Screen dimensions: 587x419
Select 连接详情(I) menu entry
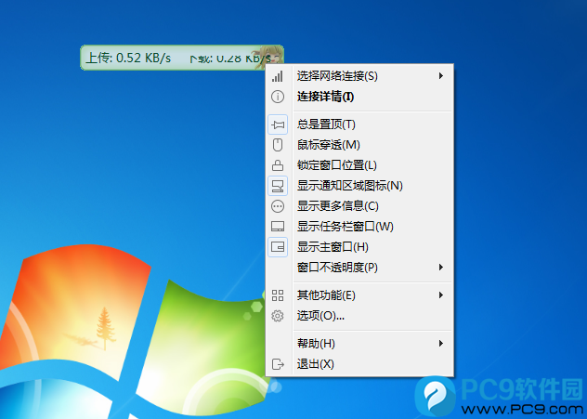[x=359, y=97]
